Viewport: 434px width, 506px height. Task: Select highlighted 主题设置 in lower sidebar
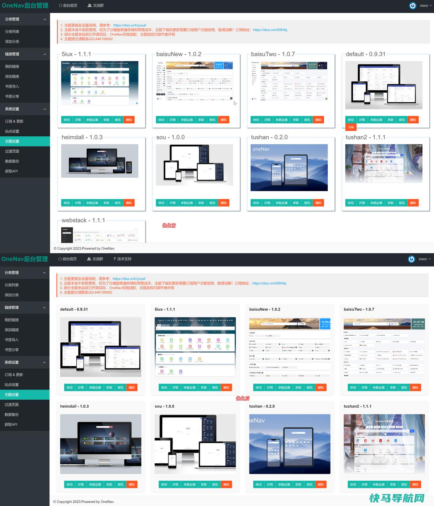click(25, 395)
